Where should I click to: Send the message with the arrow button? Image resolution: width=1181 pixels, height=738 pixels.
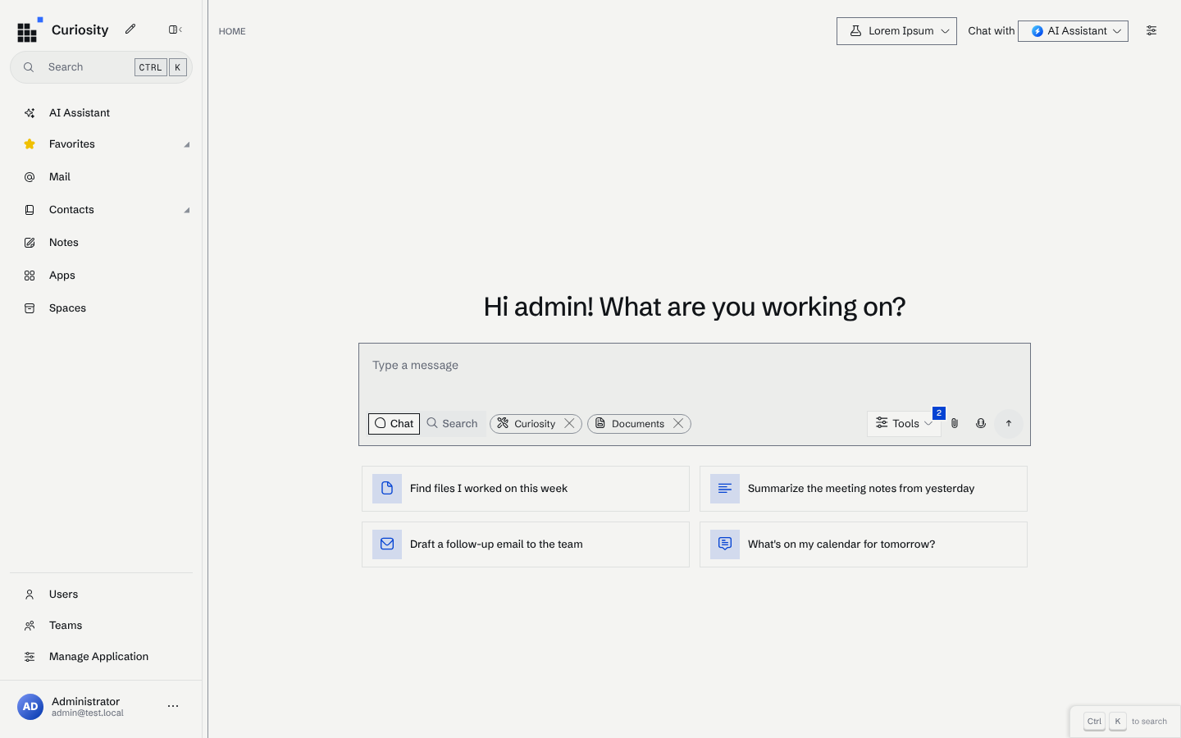1009,424
